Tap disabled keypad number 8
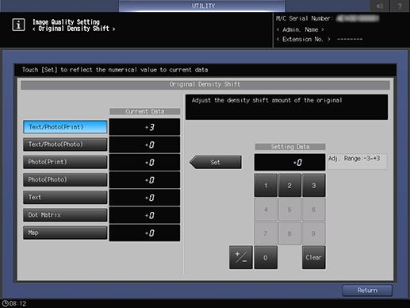Image resolution: width=410 pixels, height=308 pixels. pos(289,233)
